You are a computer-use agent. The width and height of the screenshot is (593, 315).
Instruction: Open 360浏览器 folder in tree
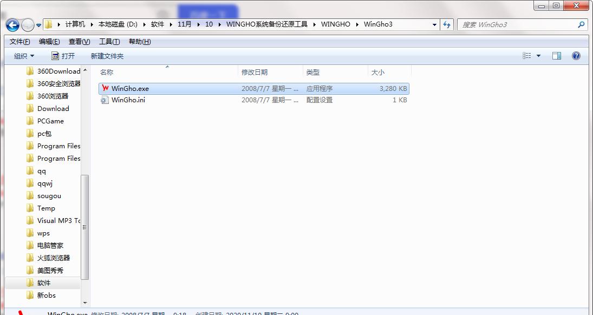(53, 96)
